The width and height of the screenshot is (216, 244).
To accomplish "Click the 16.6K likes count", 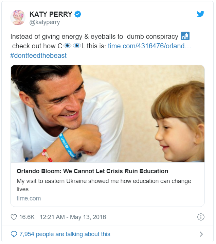I will (x=26, y=217).
